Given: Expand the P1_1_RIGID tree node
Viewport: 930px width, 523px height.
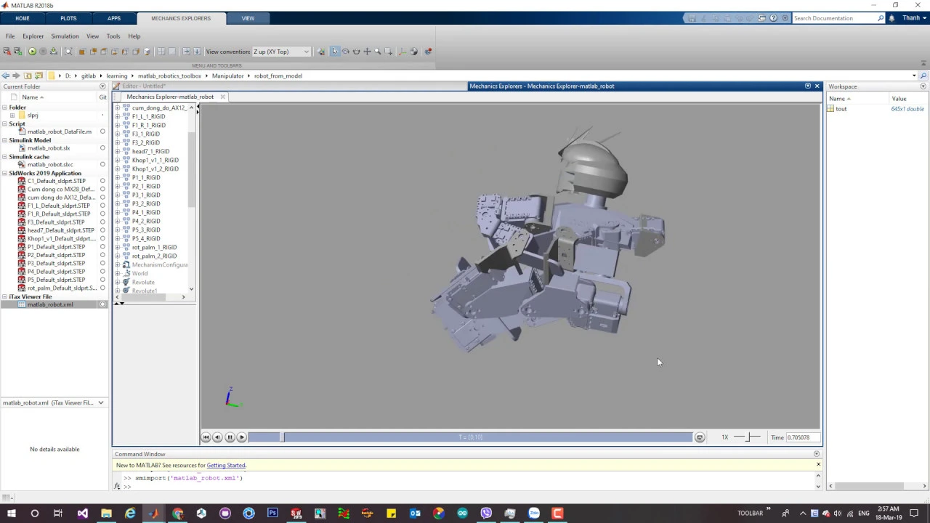Looking at the screenshot, I should tap(118, 177).
